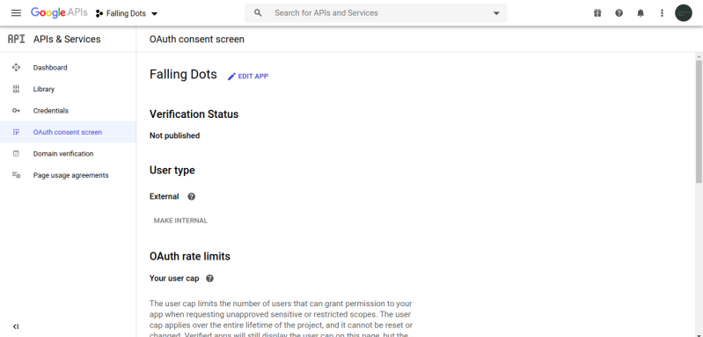Image resolution: width=703 pixels, height=337 pixels.
Task: Open the hamburger navigation menu
Action: pos(16,13)
